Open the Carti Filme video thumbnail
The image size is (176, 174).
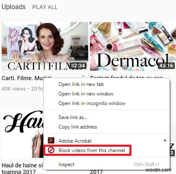(45, 46)
